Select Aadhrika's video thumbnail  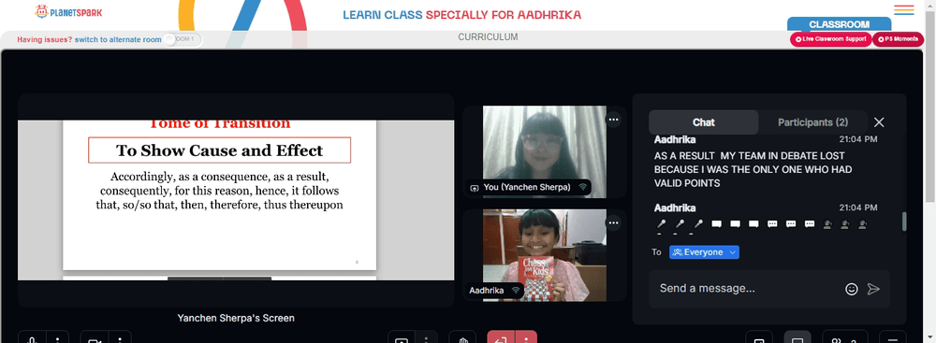pyautogui.click(x=545, y=255)
